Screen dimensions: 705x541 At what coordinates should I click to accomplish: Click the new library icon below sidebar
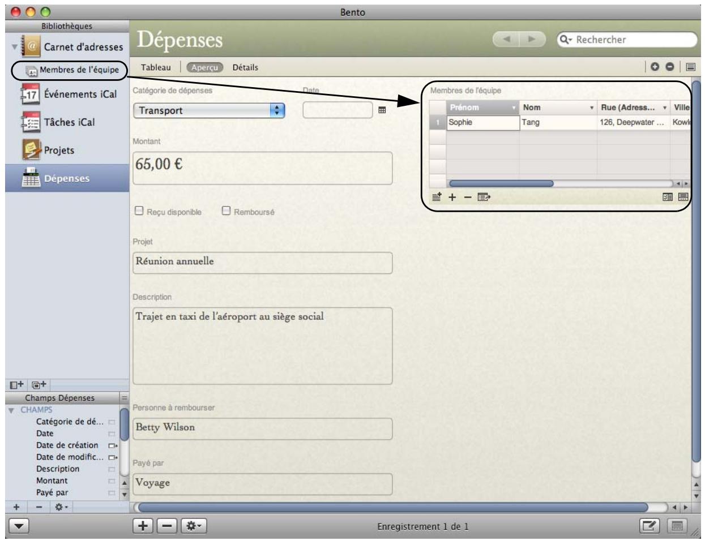pyautogui.click(x=16, y=385)
